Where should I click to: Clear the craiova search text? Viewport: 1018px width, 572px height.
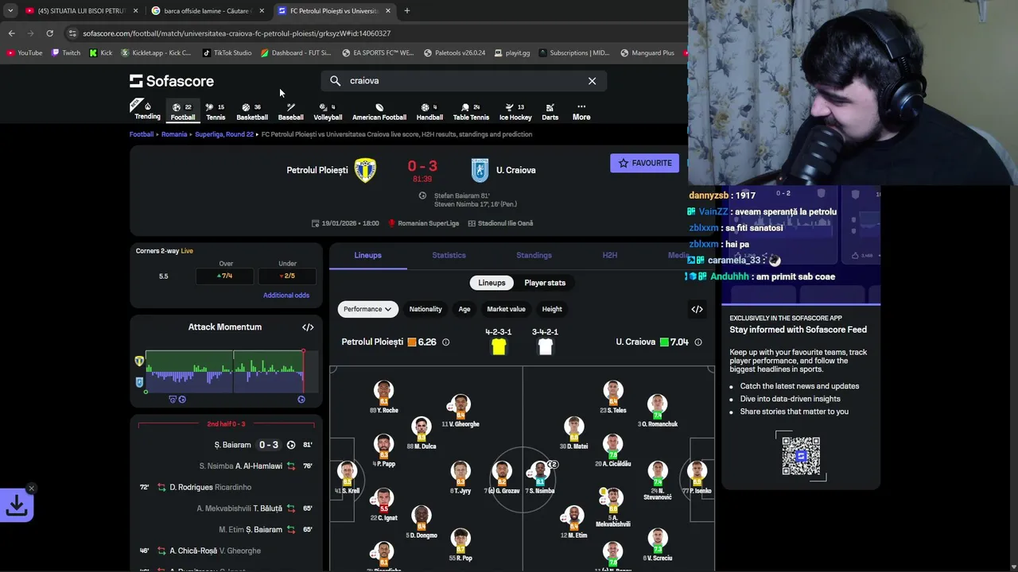point(592,81)
